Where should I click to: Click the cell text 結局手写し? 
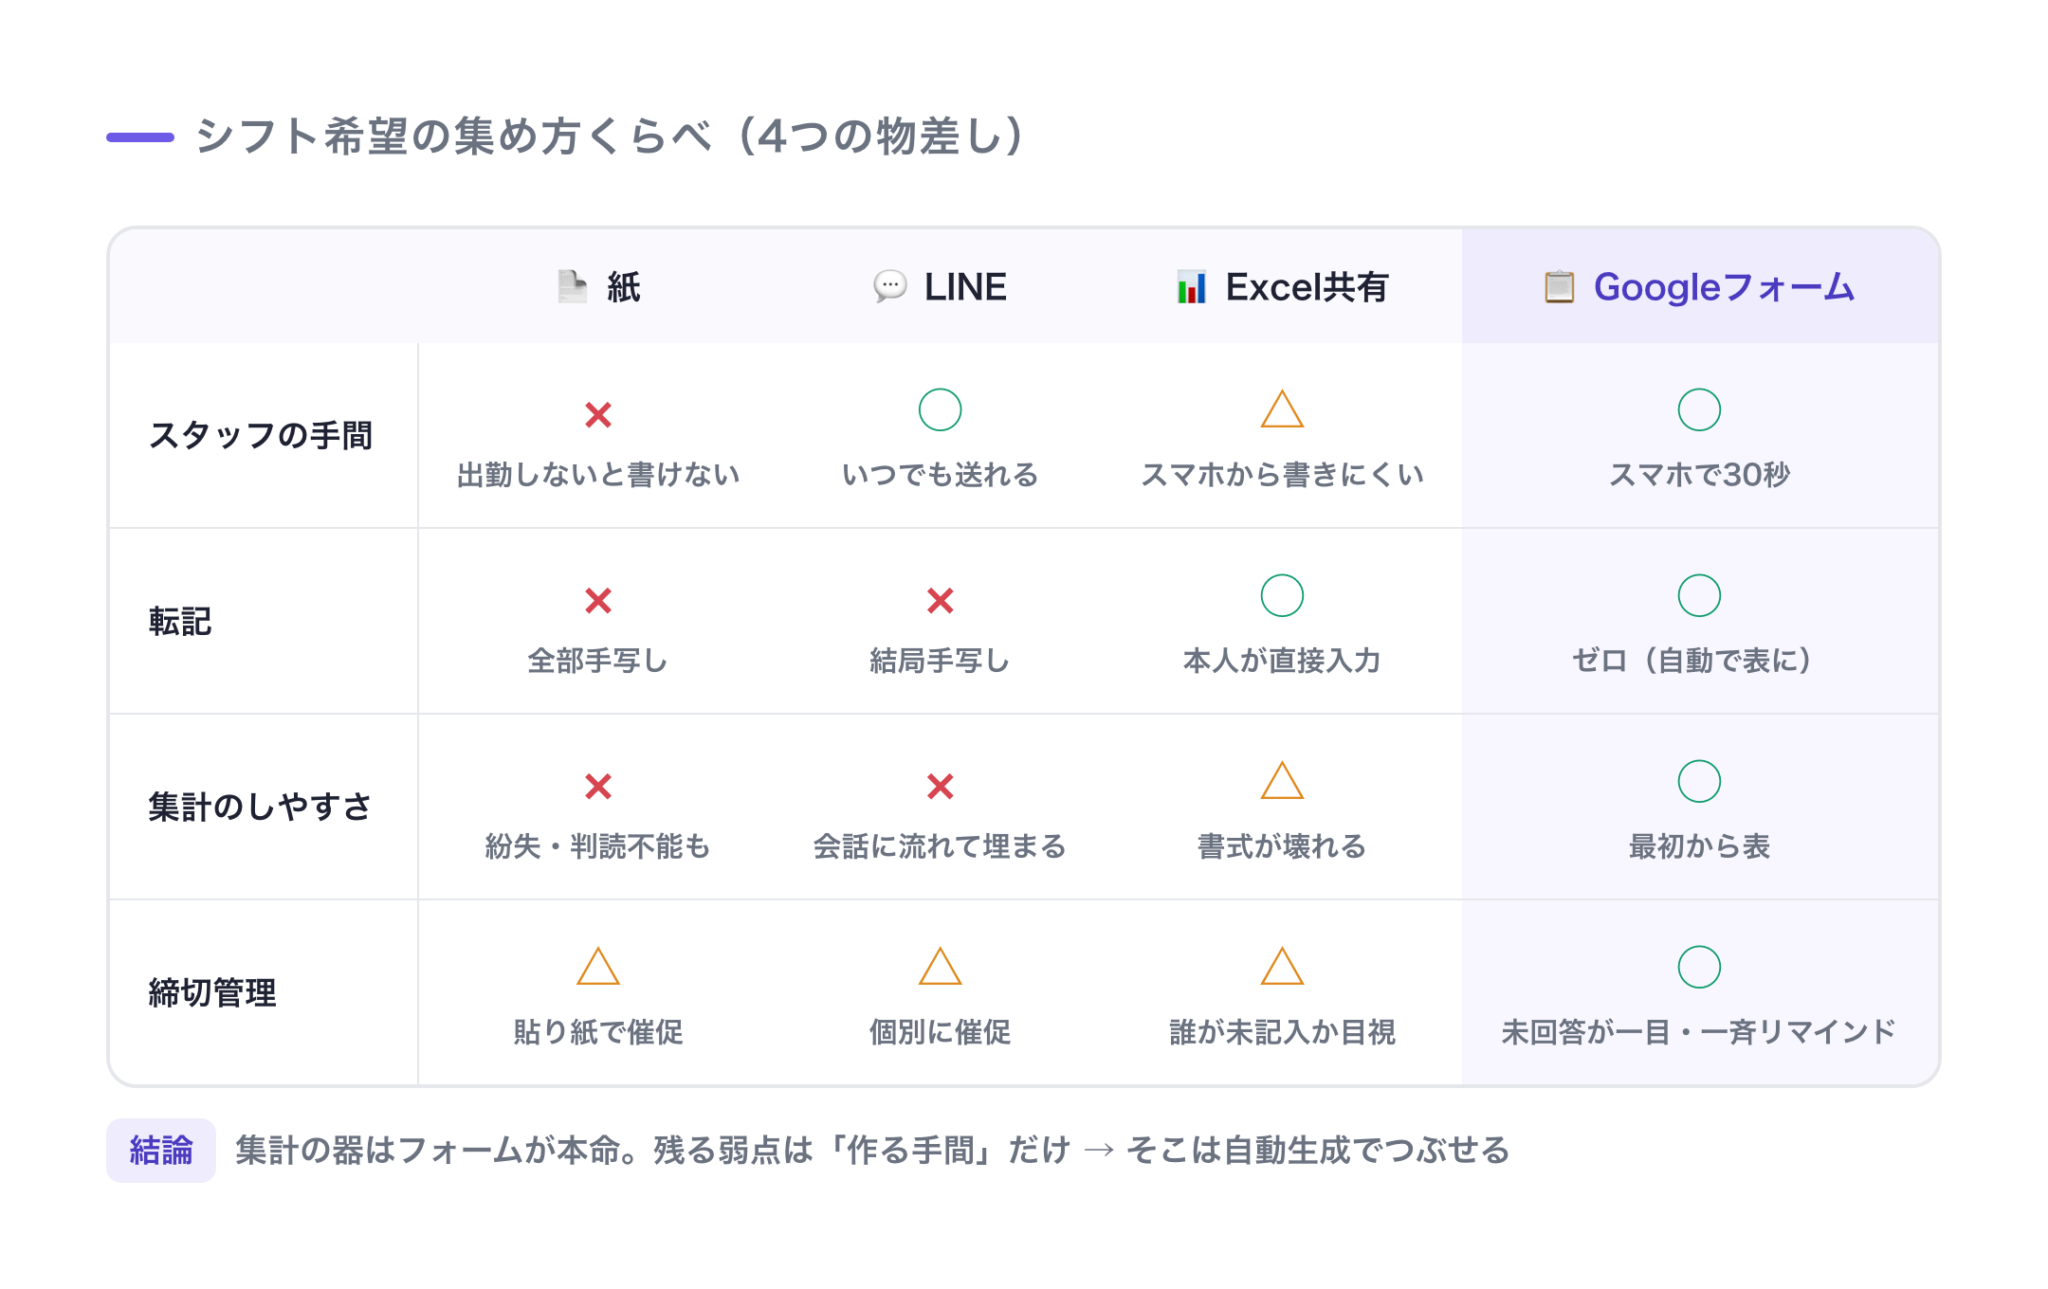941,661
